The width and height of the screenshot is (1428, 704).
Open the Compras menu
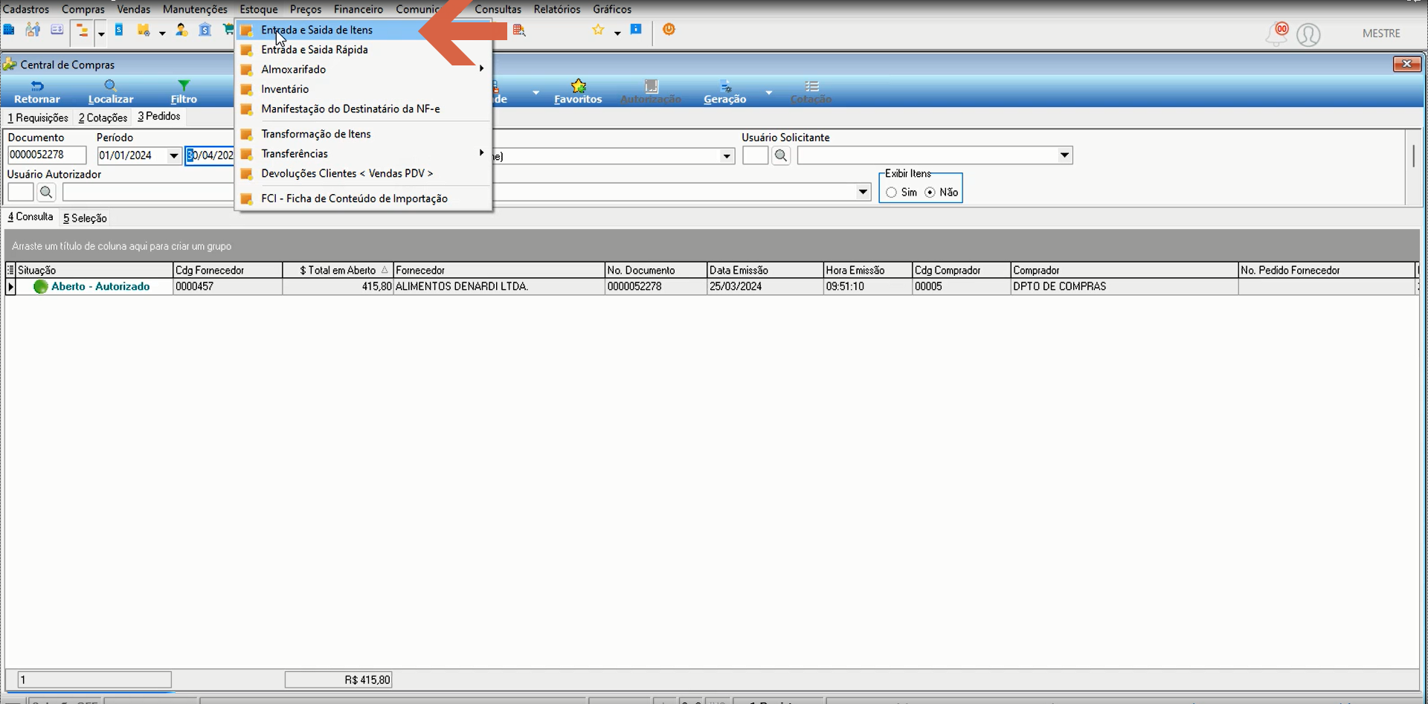pyautogui.click(x=83, y=9)
